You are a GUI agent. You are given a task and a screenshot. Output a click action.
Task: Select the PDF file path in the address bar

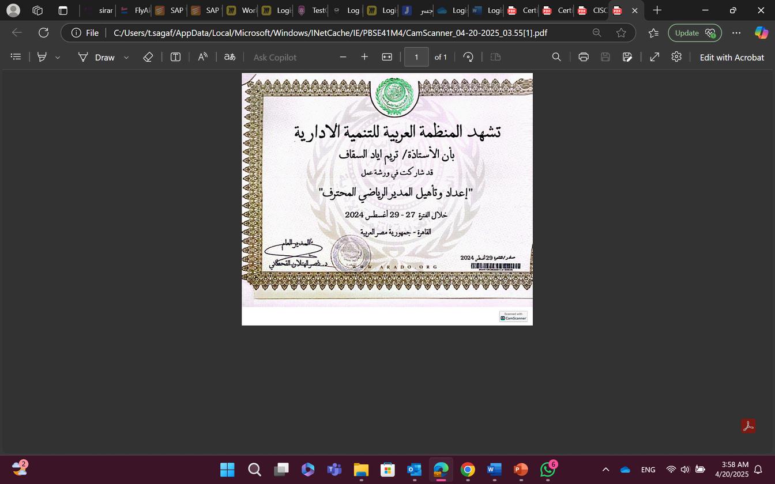tap(330, 33)
